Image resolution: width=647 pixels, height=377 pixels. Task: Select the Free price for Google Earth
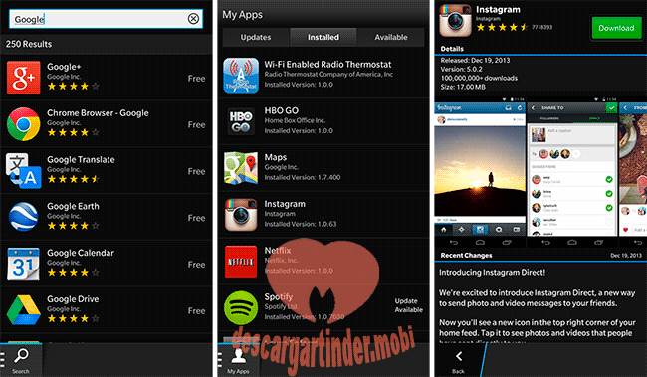coord(196,218)
